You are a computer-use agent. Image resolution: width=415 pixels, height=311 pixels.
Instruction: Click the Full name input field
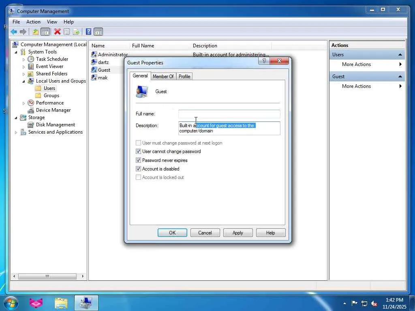pyautogui.click(x=229, y=114)
